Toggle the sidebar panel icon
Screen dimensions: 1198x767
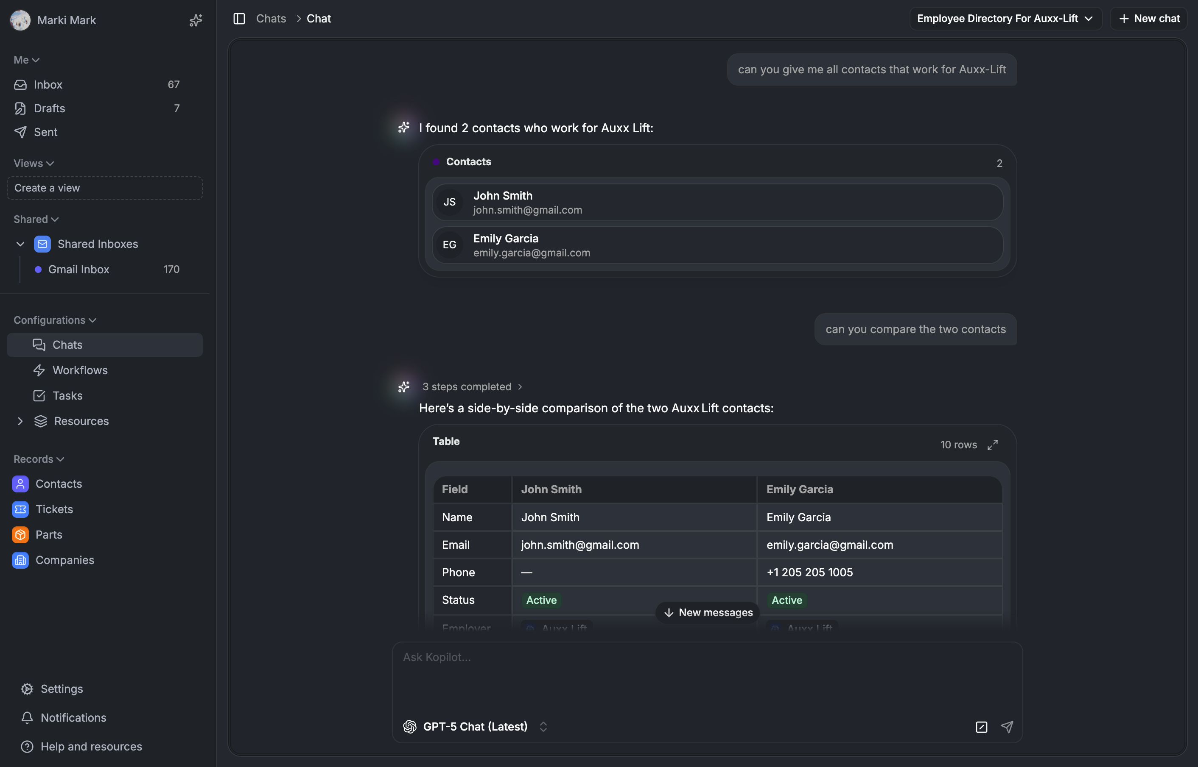pos(239,19)
